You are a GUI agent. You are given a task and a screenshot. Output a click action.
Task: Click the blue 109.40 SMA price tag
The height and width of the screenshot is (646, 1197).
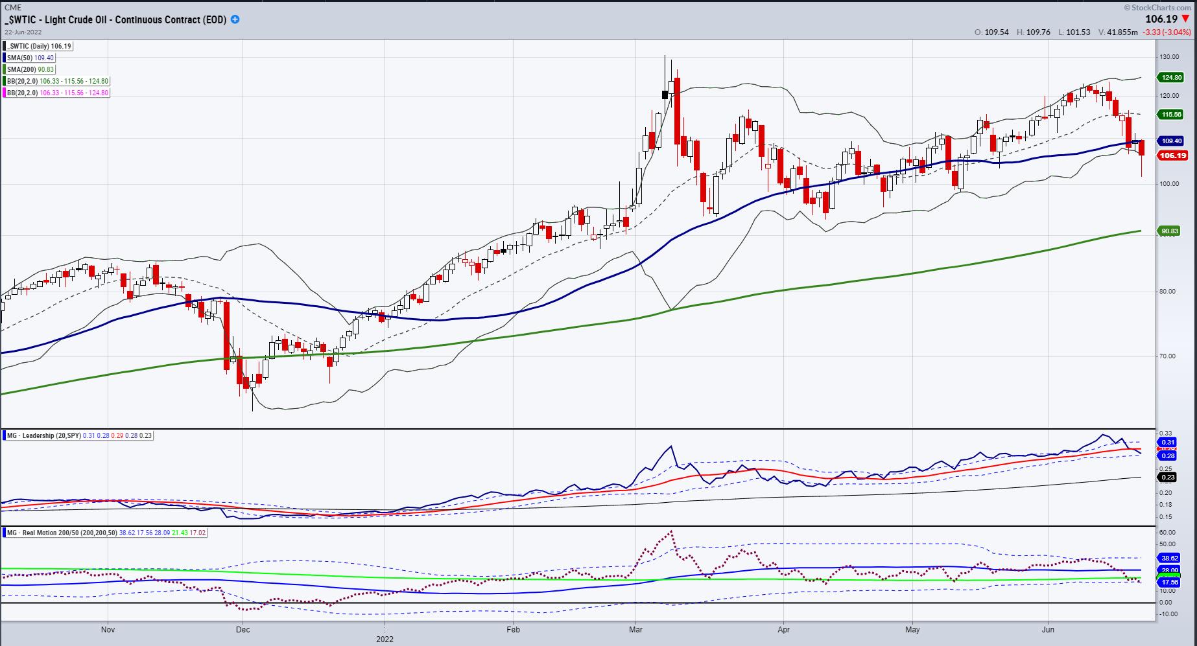[x=1172, y=141]
